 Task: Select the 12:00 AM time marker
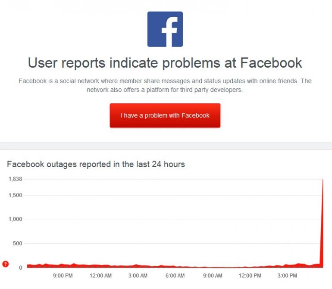(x=100, y=276)
